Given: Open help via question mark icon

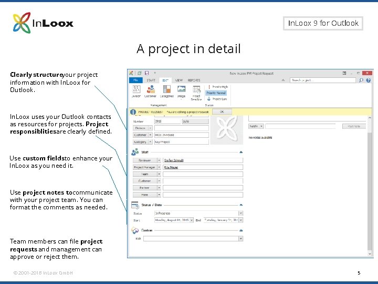Looking at the screenshot, I should click(369, 80).
